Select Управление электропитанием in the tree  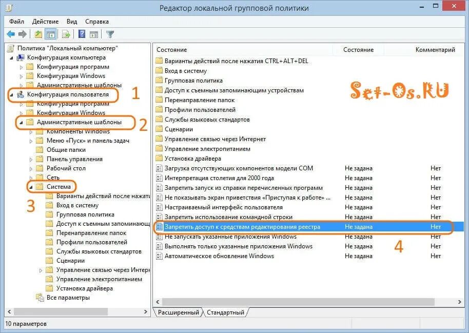pyautogui.click(x=100, y=280)
